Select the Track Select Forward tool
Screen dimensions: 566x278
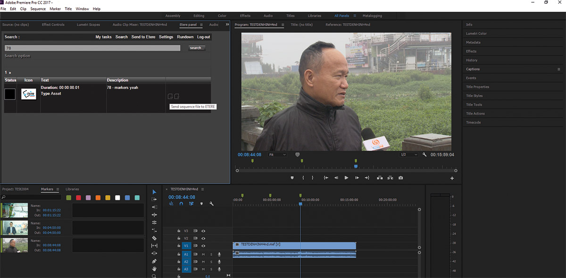154,199
